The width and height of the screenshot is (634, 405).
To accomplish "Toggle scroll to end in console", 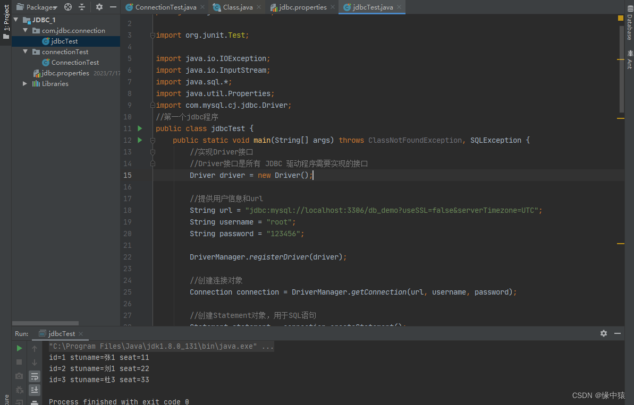I will click(x=35, y=390).
